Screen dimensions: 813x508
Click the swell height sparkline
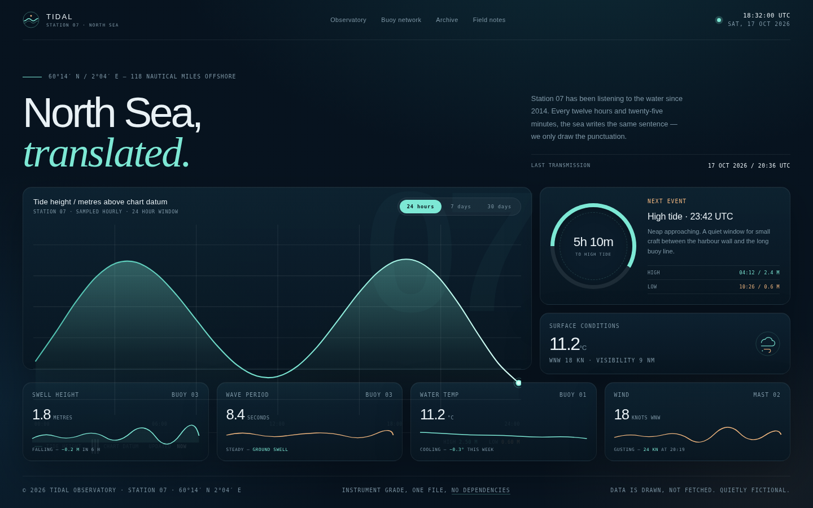click(116, 434)
